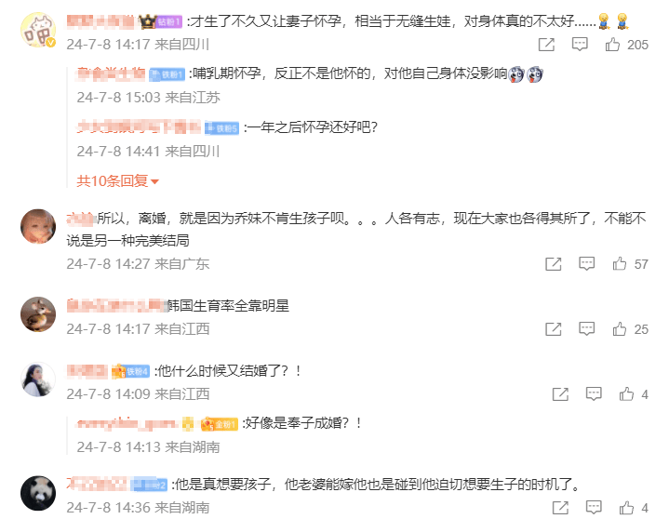Open reply box for the 广东 comment
669x519 pixels.
point(587,263)
